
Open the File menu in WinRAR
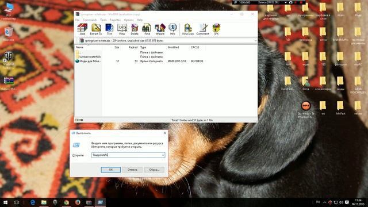[x=78, y=20]
